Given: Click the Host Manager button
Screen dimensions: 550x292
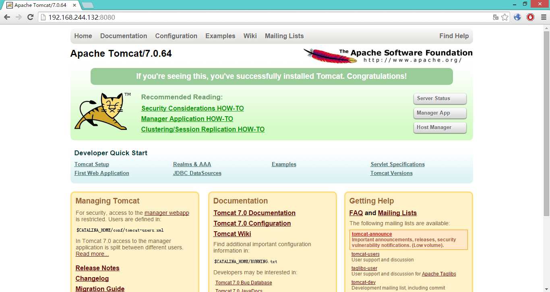Looking at the screenshot, I should click(440, 127).
